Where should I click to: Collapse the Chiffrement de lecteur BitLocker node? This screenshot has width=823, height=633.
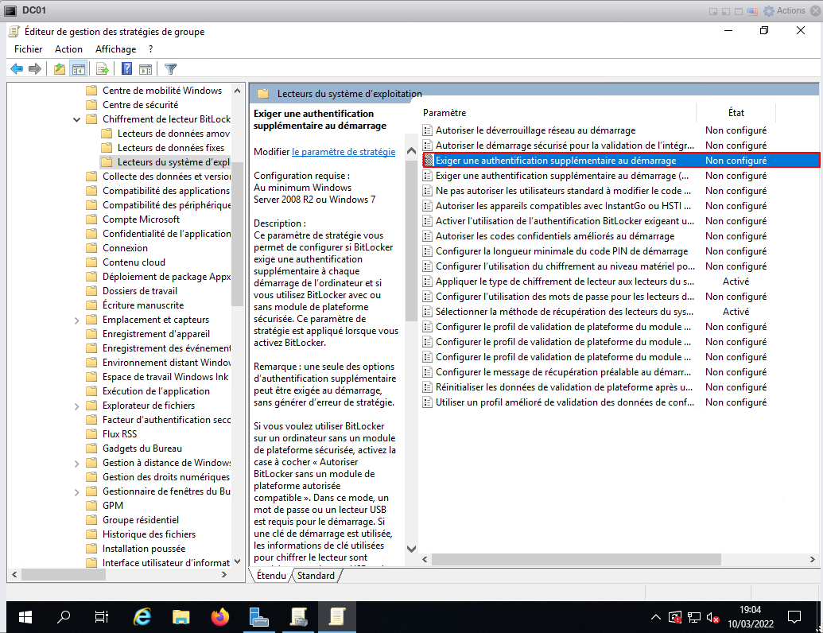[76, 119]
